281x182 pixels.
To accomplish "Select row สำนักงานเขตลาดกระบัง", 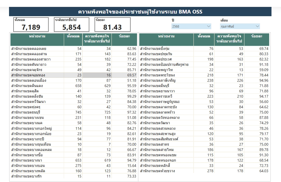I will [x=204, y=107].
